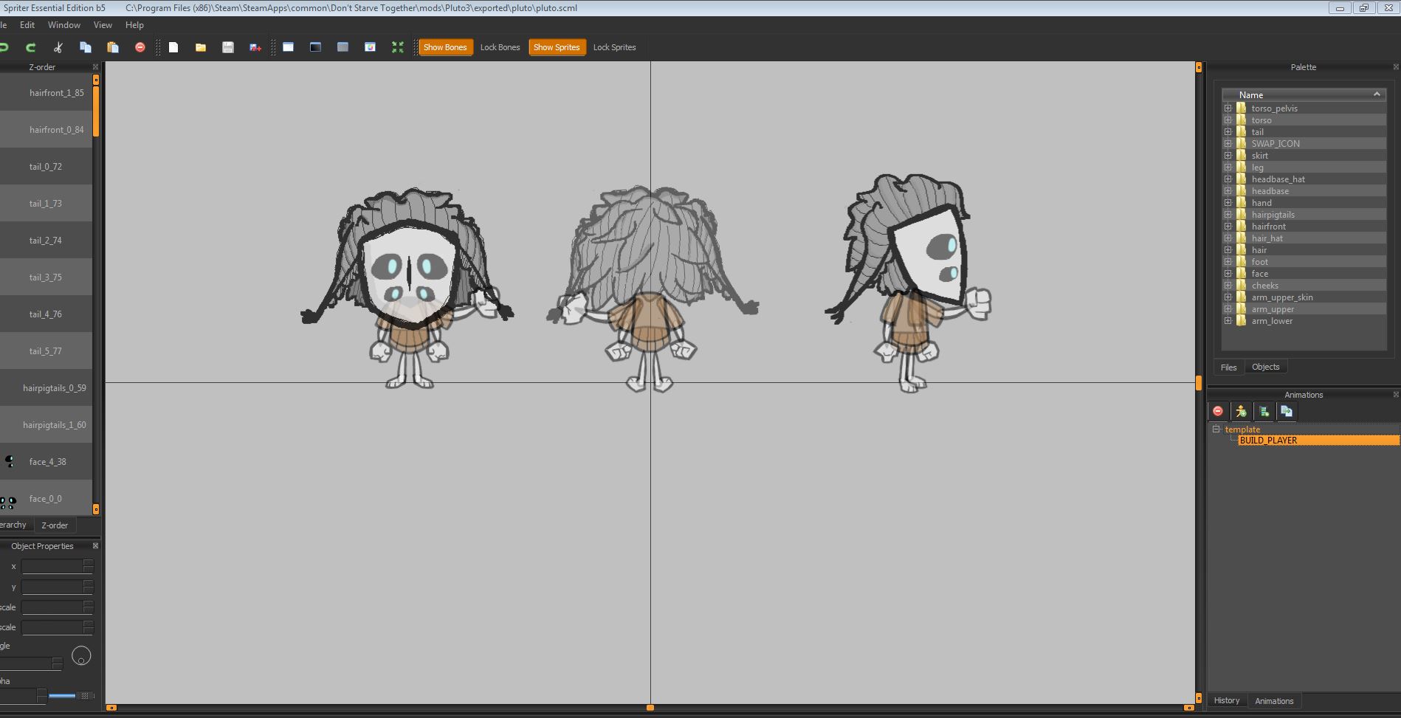Toggle Show Bones off
This screenshot has height=718, width=1401.
coord(445,47)
